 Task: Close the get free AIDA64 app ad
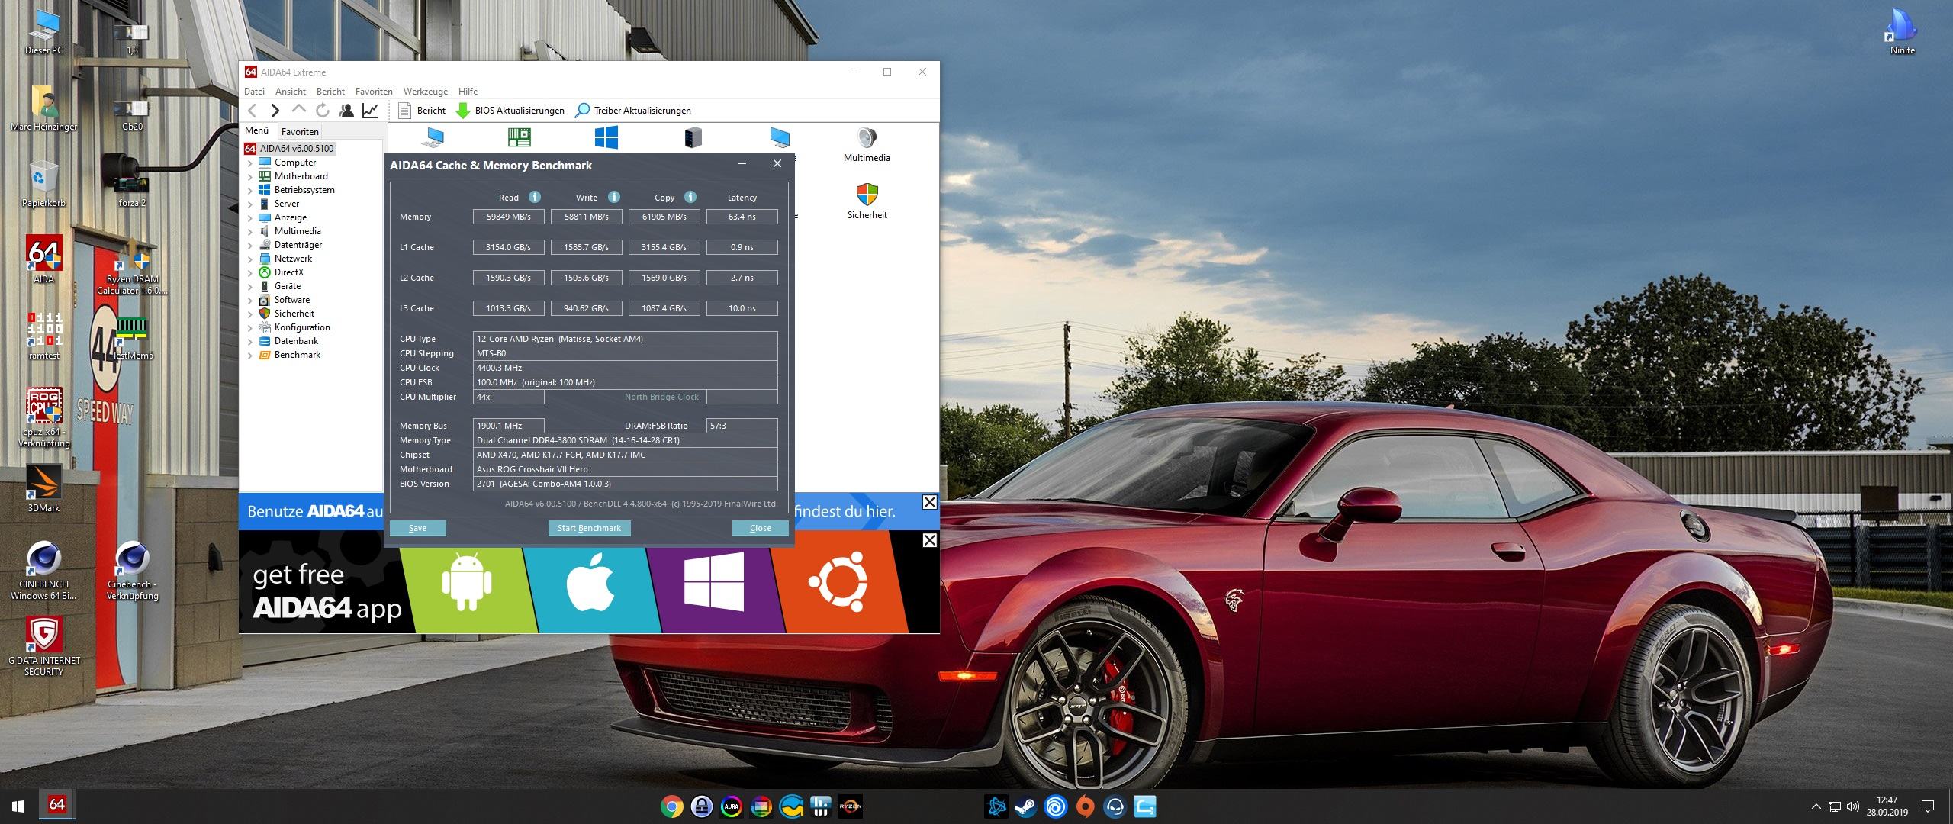click(929, 540)
